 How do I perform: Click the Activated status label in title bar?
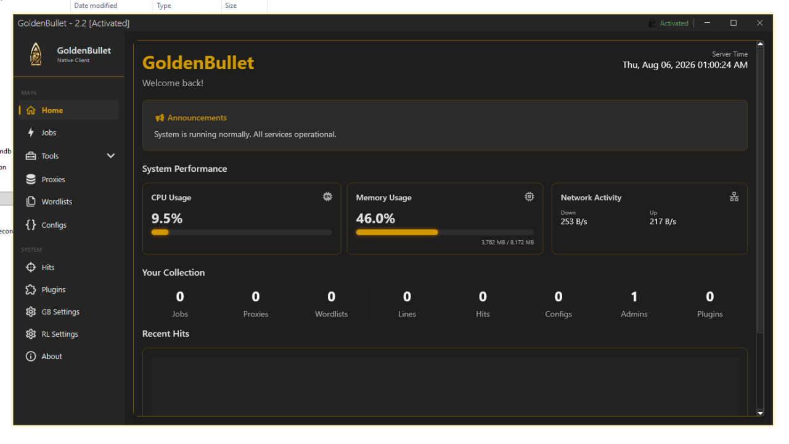[674, 23]
